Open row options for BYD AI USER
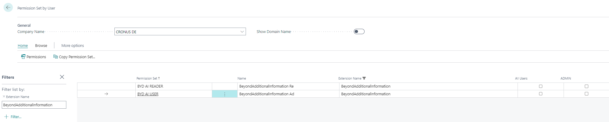The width and height of the screenshot is (609, 122). (225, 94)
